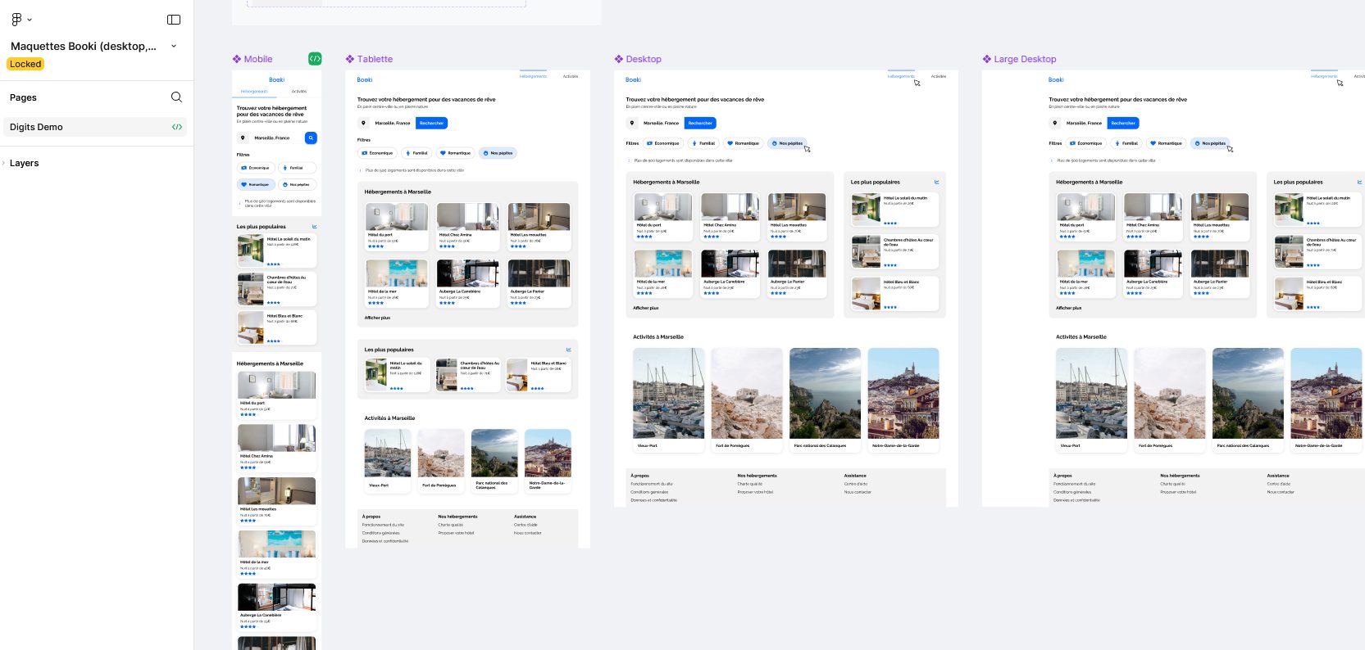Click the green dev mode badge near Mobile
This screenshot has width=1365, height=650.
pos(315,59)
